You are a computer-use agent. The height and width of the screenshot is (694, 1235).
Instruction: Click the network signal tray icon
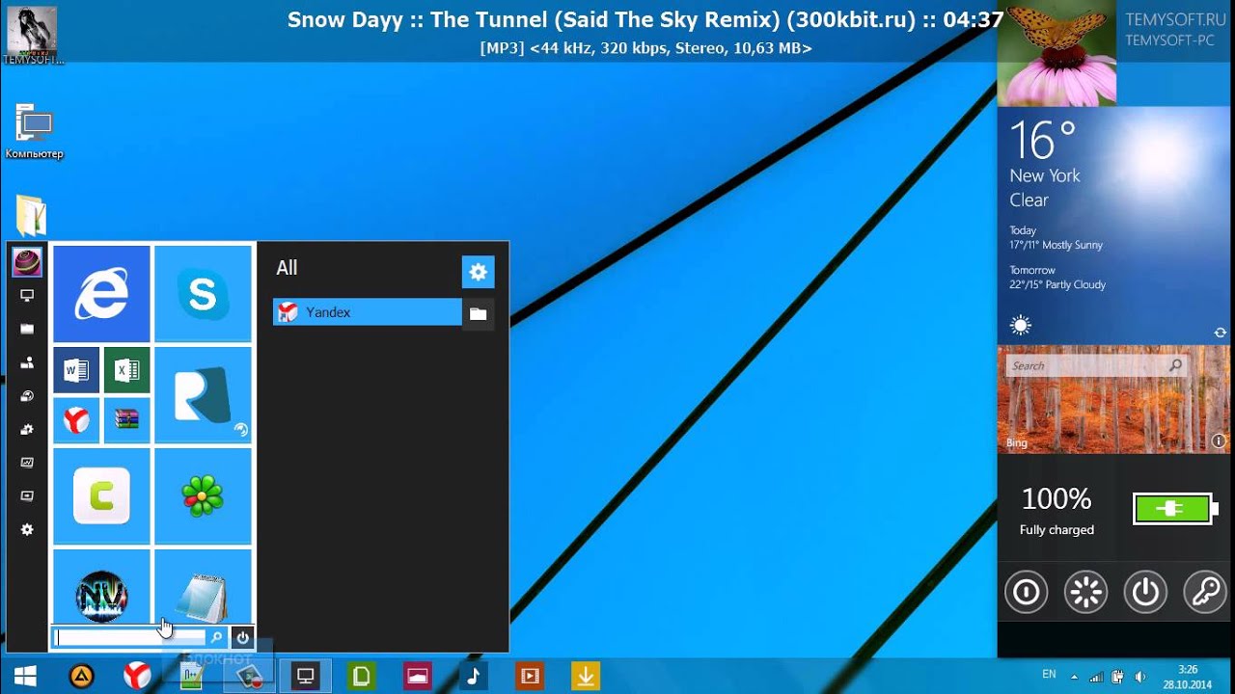(x=1096, y=676)
